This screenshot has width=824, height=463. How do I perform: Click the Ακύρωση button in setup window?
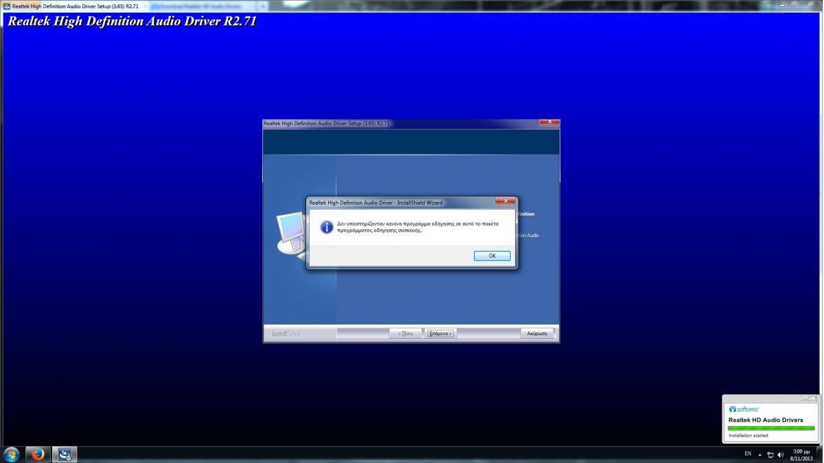point(537,333)
